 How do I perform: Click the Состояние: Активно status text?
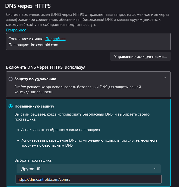pyautogui.click(x=26, y=39)
